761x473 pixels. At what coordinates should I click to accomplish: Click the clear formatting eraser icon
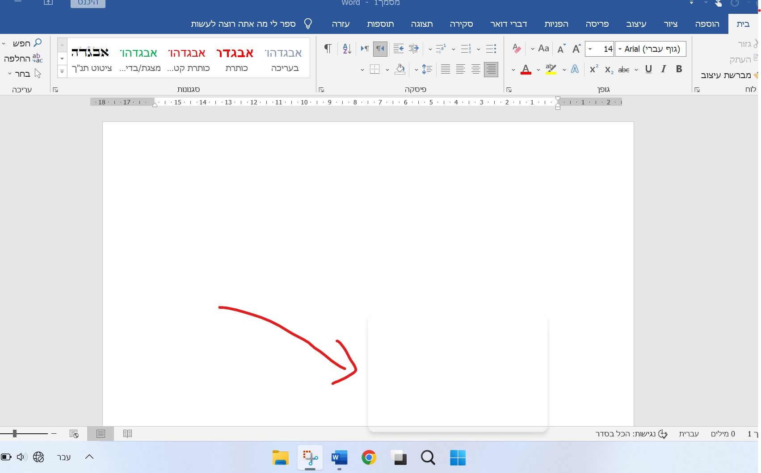pos(517,49)
